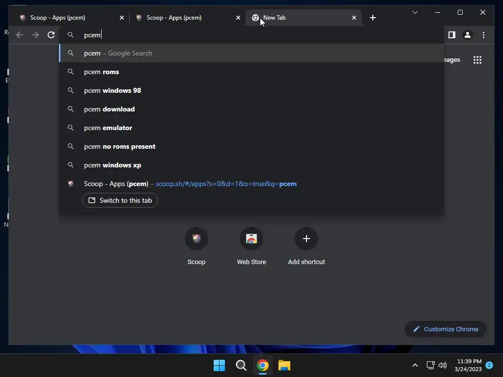Close the New Tab tab
Image resolution: width=503 pixels, height=377 pixels.
pyautogui.click(x=354, y=18)
